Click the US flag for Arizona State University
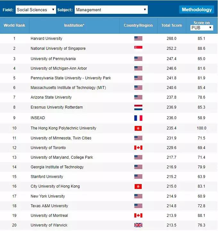The height and width of the screenshot is (231, 218). tap(138, 97)
